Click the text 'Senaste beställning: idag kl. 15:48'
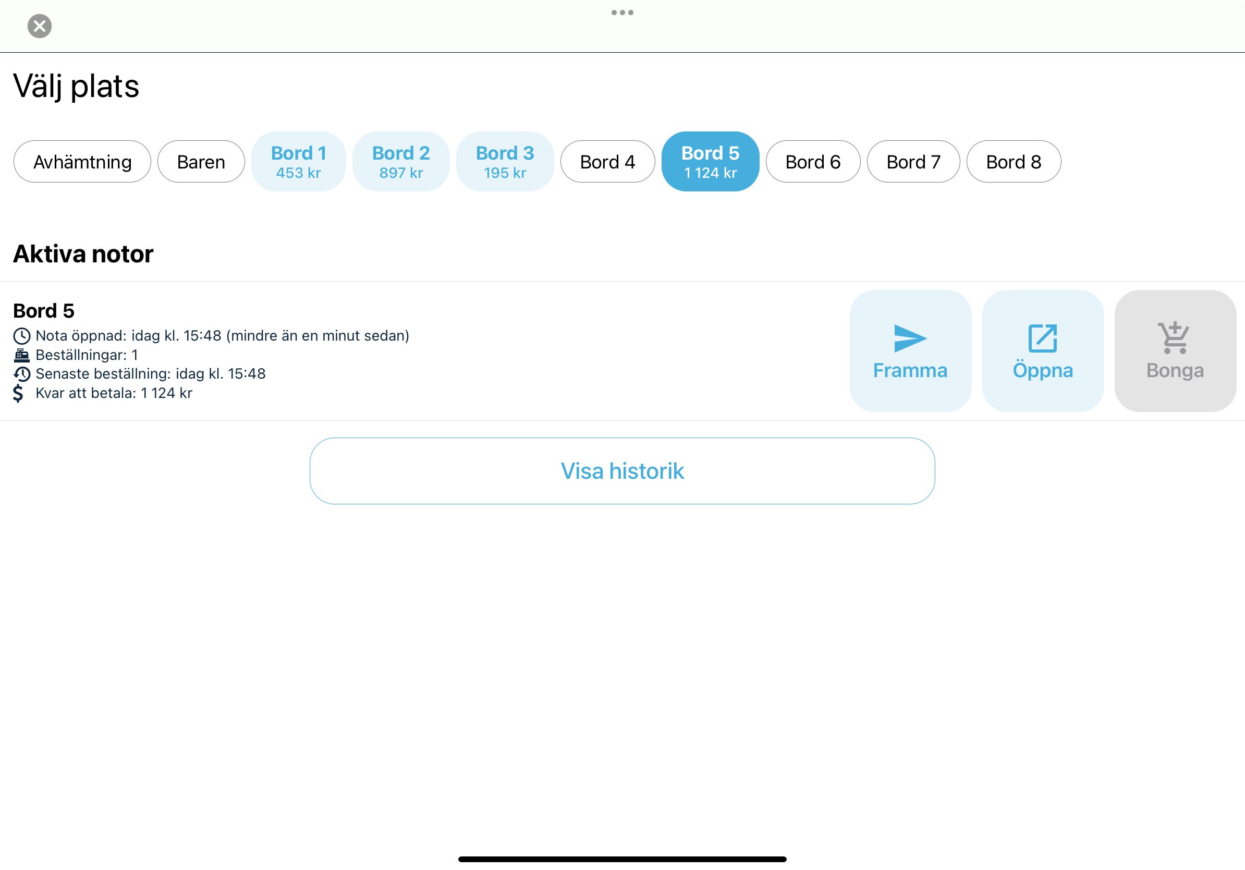1245x870 pixels. point(151,373)
